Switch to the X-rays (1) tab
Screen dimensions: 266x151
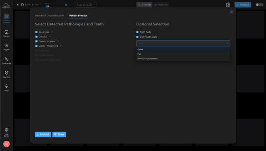click(145, 5)
